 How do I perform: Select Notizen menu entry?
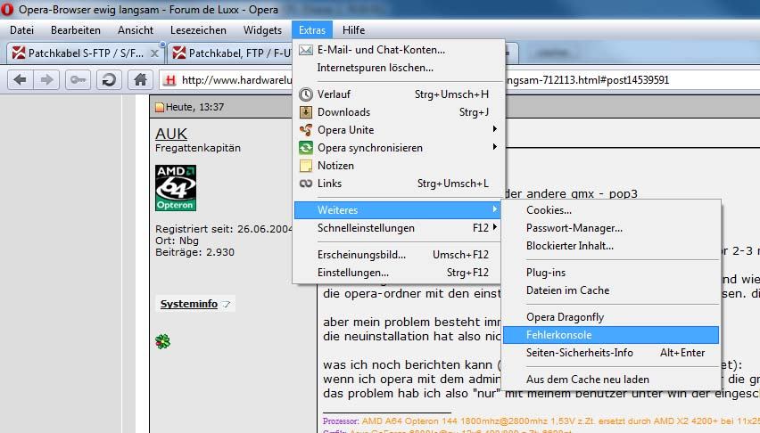(x=398, y=166)
